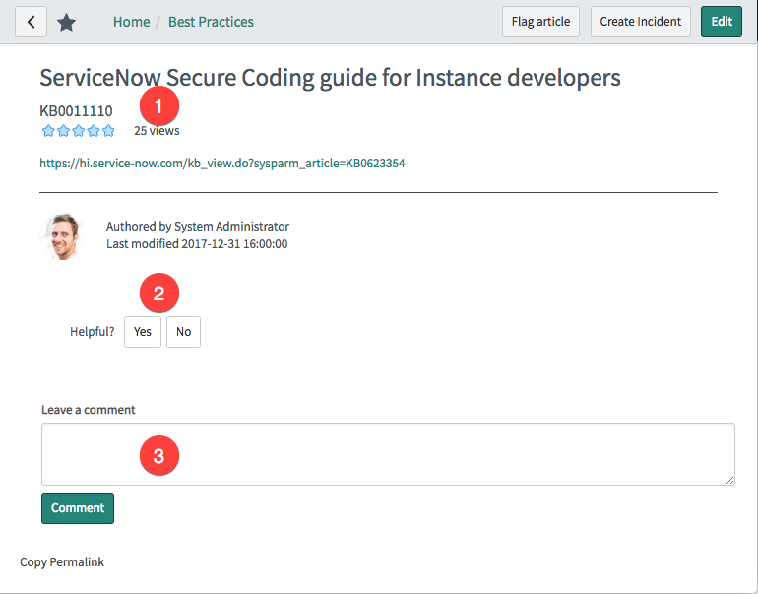
Task: Click the 25 views count
Action: [157, 131]
